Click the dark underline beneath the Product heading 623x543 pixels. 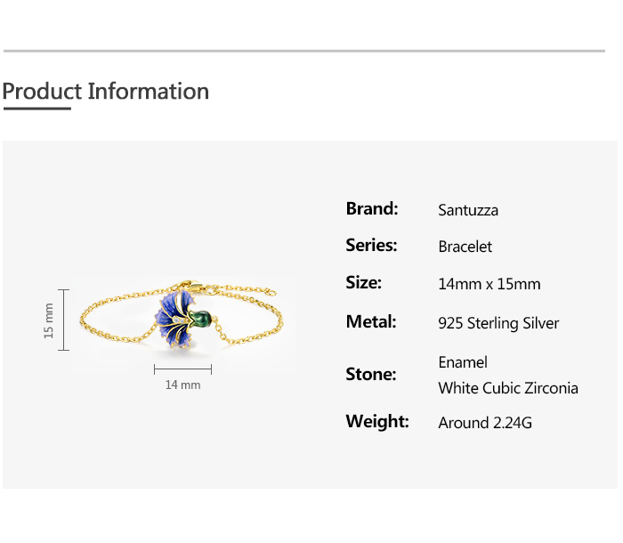(36, 109)
